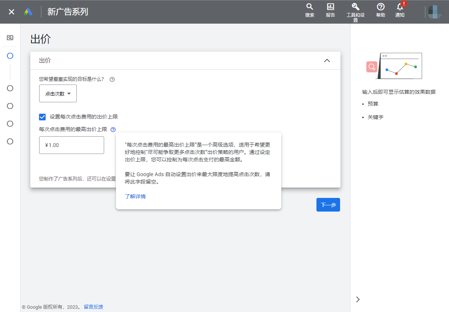Focus the ¥1.00 max bid input field
This screenshot has width=449, height=312.
(72, 145)
